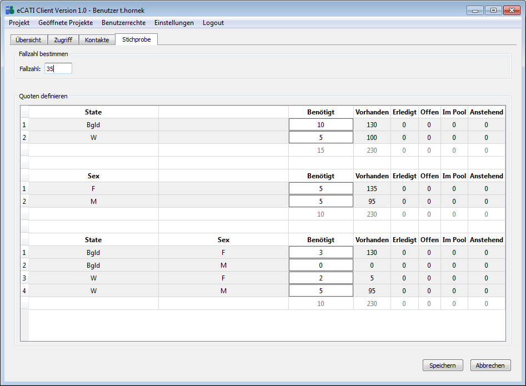Image resolution: width=526 pixels, height=386 pixels.
Task: Edit Benötigt field for Sex M row
Action: click(x=321, y=202)
